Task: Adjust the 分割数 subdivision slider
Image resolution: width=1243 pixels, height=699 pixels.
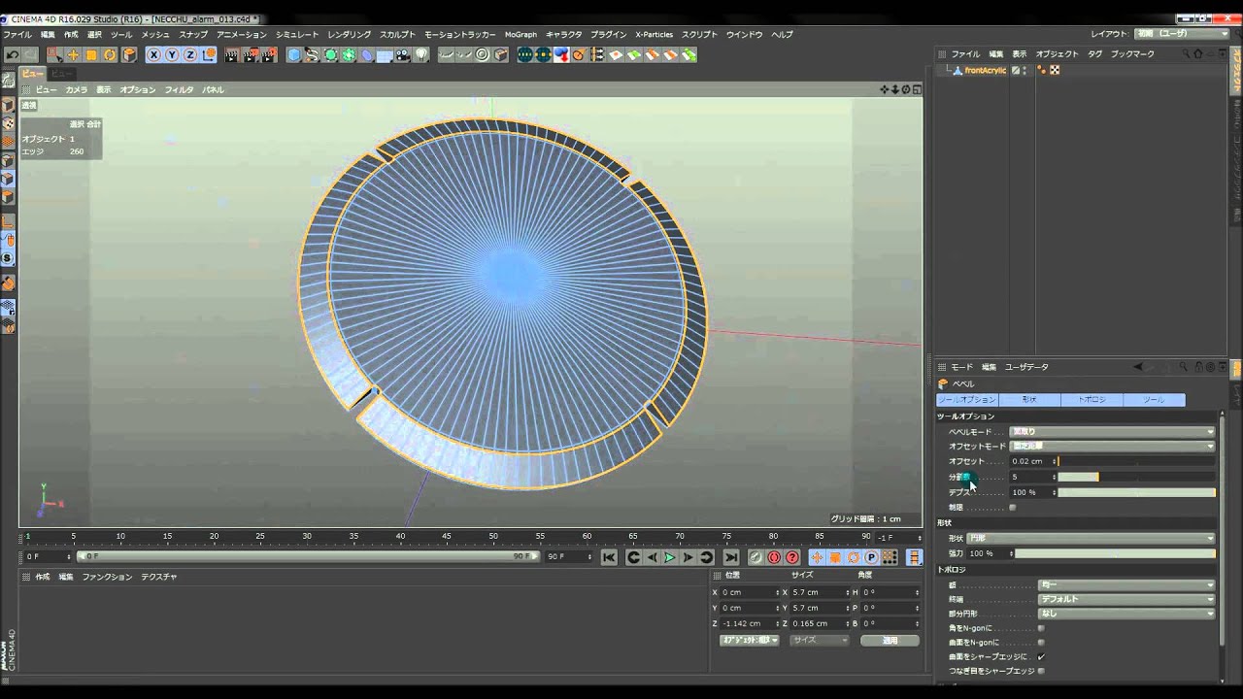Action: (1136, 478)
